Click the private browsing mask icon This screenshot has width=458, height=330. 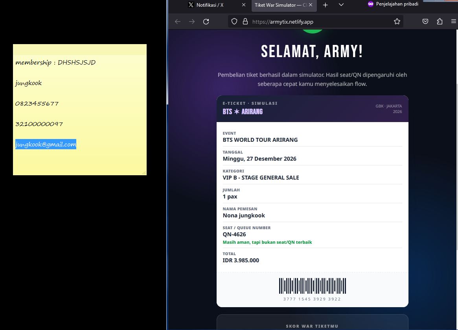(x=371, y=4)
